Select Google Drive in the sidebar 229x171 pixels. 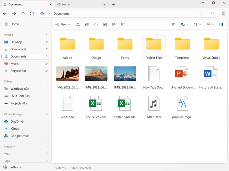[19, 136]
